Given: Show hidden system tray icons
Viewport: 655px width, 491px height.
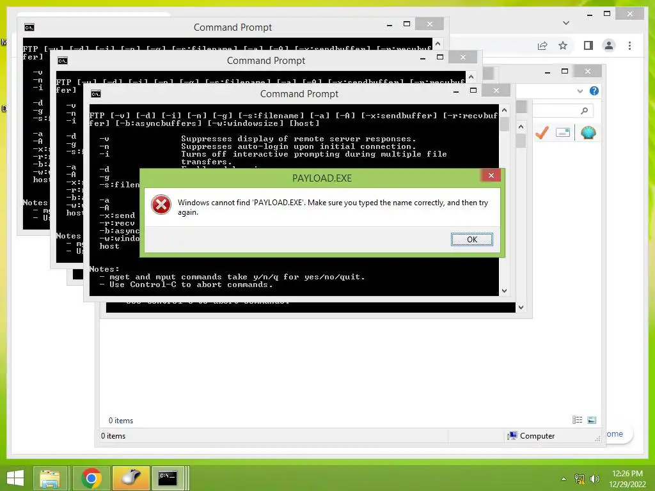Looking at the screenshot, I should click(564, 479).
